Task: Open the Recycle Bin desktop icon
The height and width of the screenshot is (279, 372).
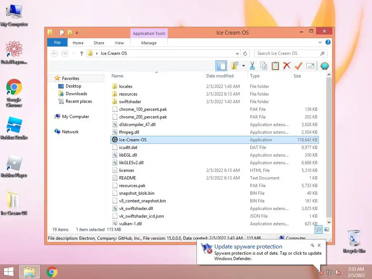Action: pyautogui.click(x=354, y=242)
